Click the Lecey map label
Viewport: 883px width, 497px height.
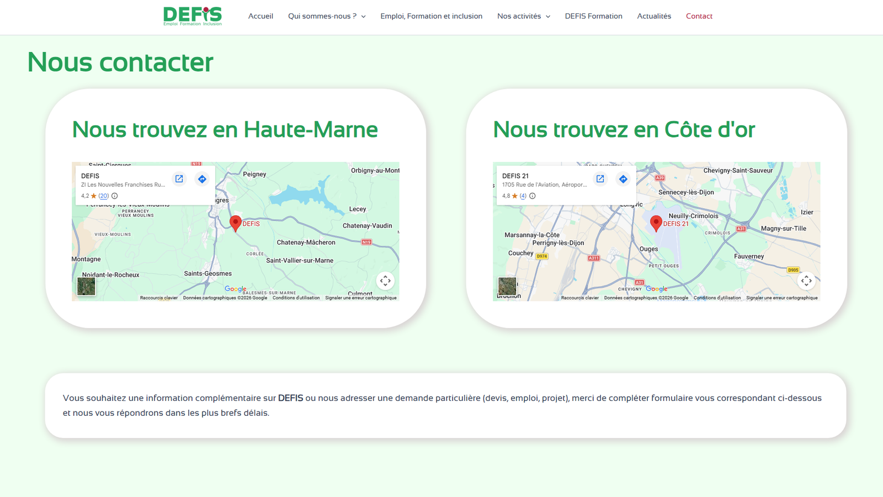358,209
